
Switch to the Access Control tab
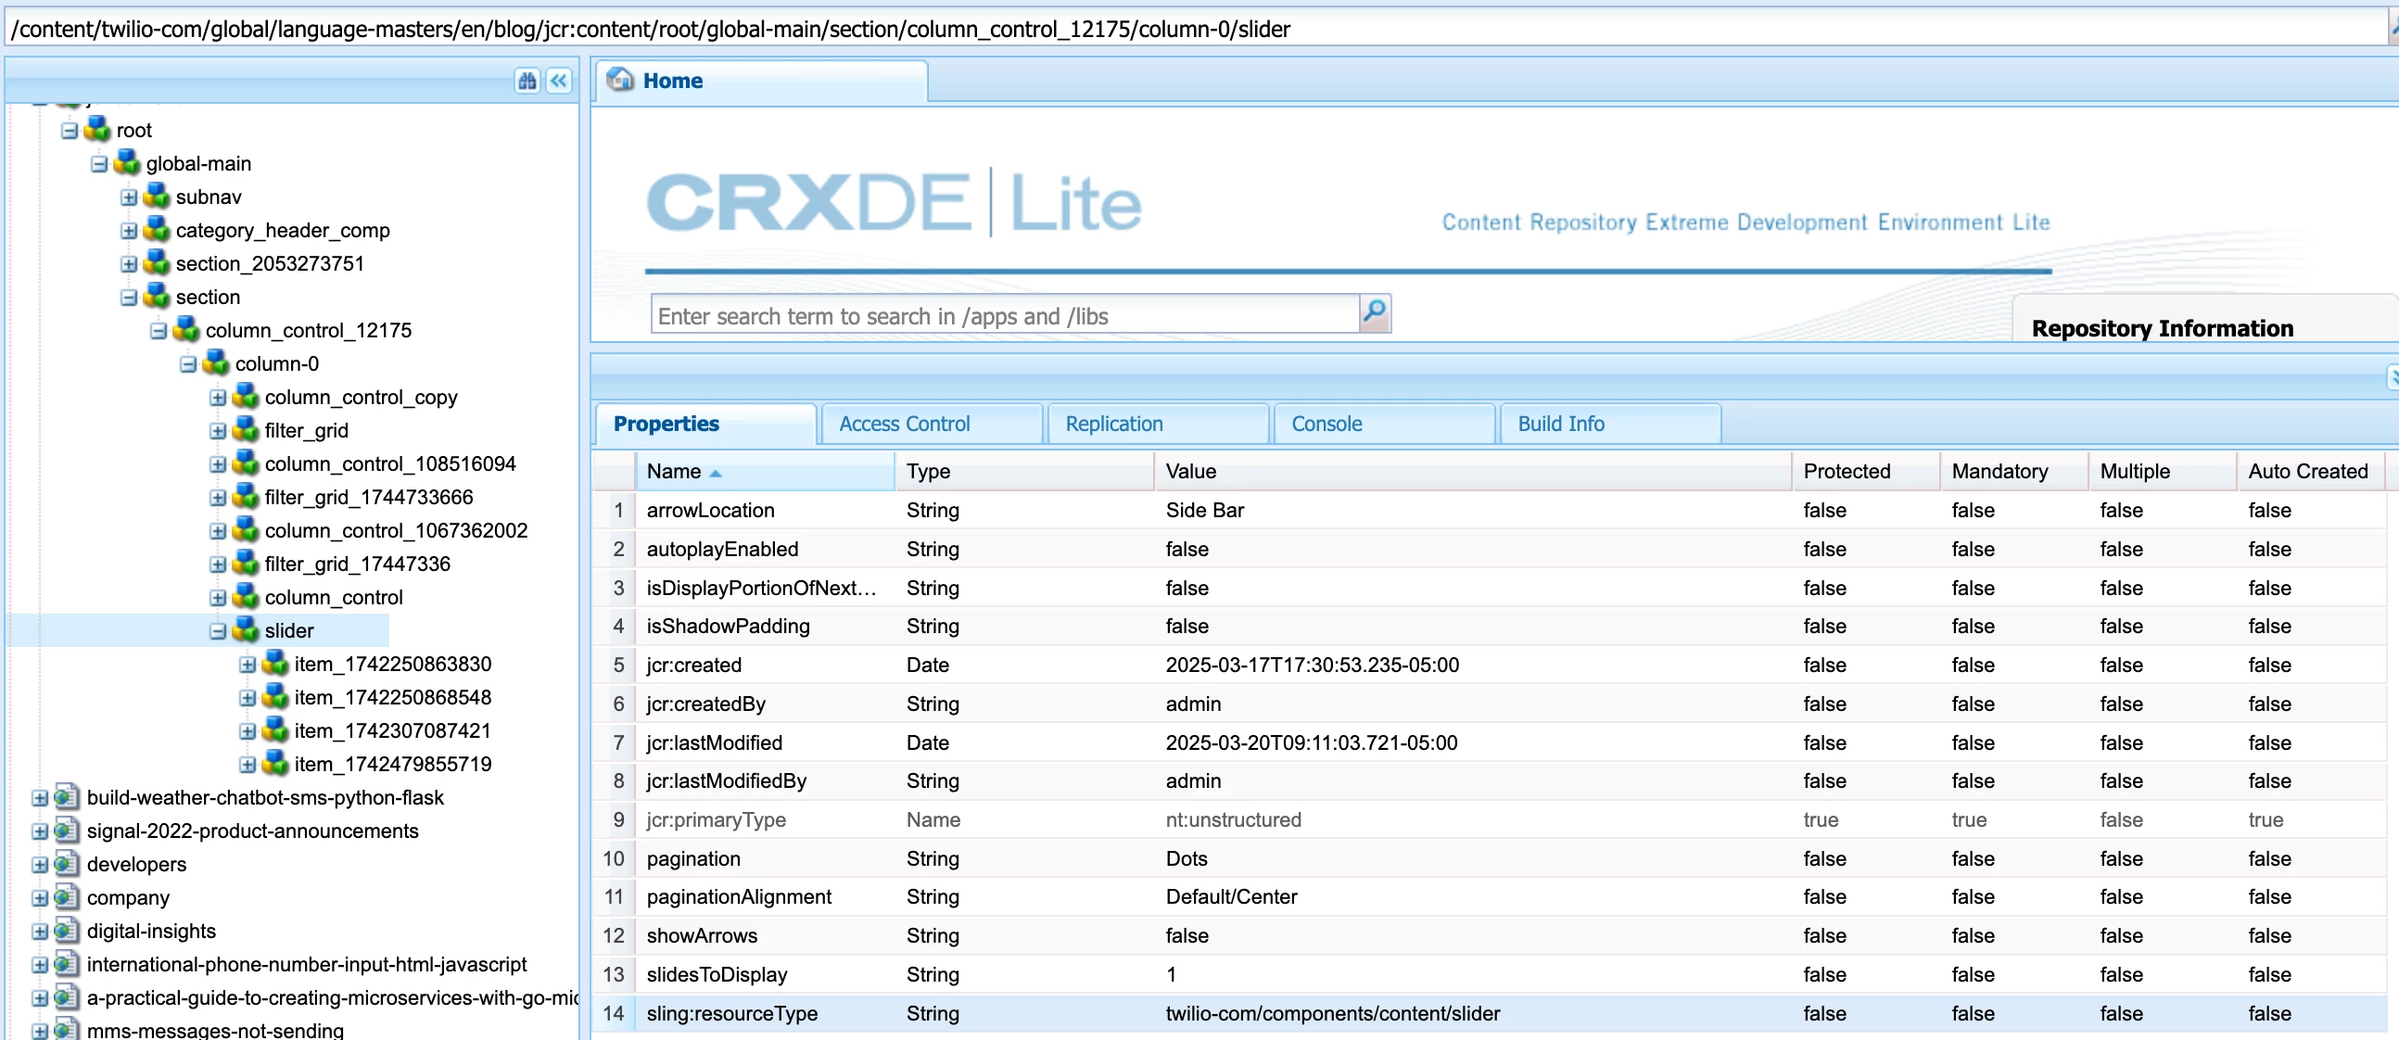click(x=904, y=424)
